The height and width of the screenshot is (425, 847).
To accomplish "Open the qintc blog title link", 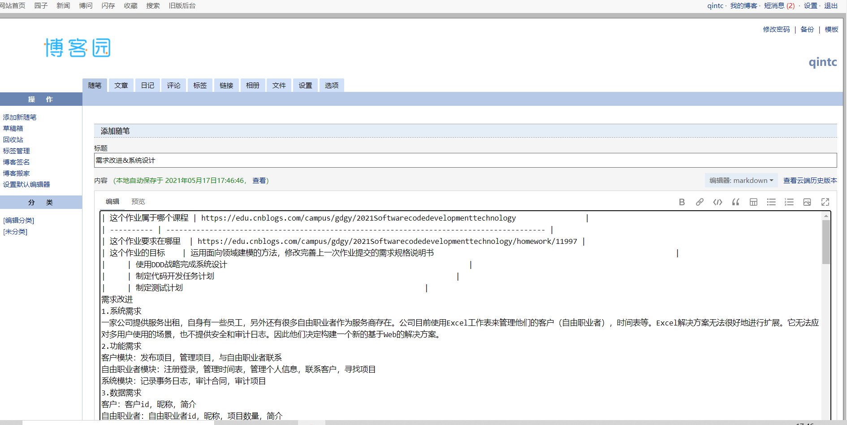I will coord(823,62).
